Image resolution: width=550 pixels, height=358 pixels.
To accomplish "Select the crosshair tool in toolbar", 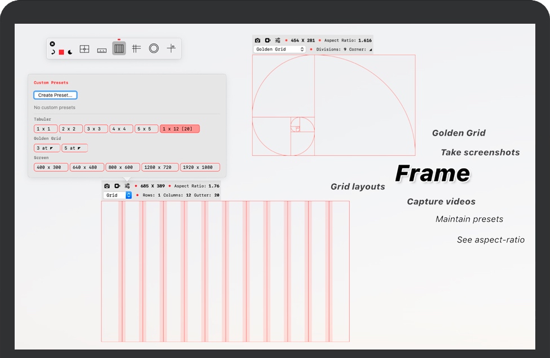I will (x=171, y=49).
